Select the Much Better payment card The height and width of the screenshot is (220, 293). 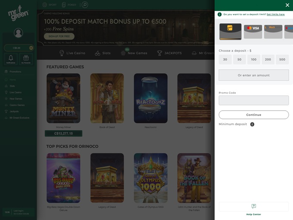[x=273, y=31]
